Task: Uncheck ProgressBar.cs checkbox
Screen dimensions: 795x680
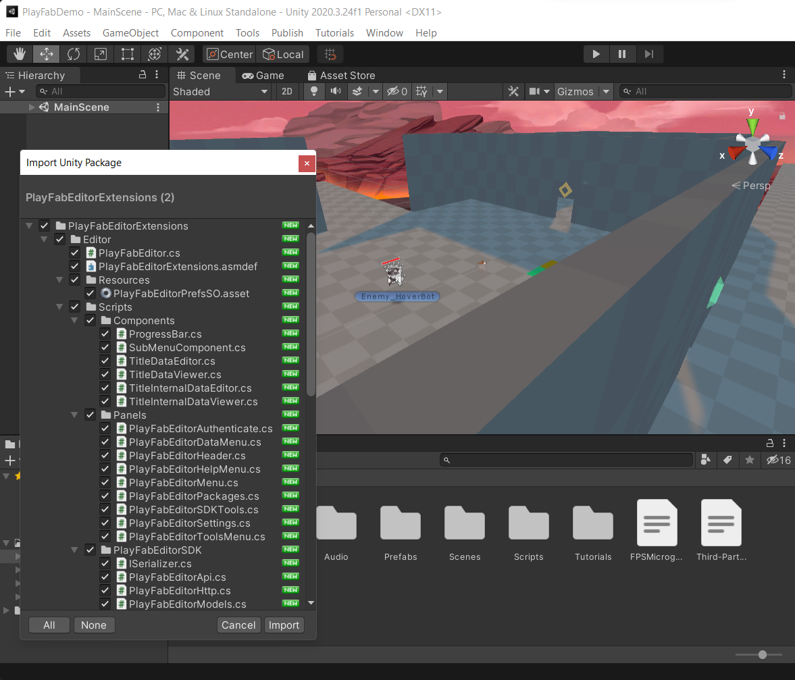Action: click(x=105, y=334)
